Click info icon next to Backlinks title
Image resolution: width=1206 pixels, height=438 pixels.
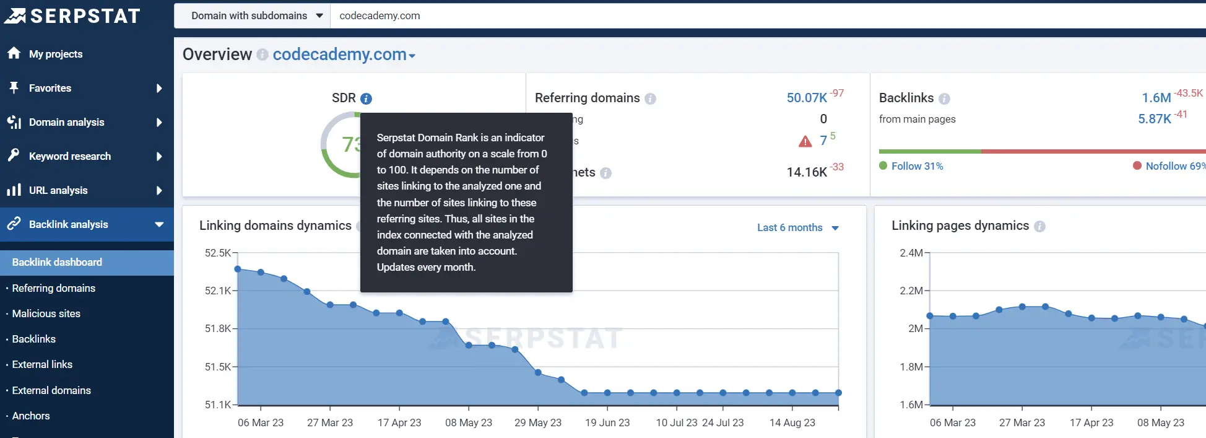(x=944, y=99)
